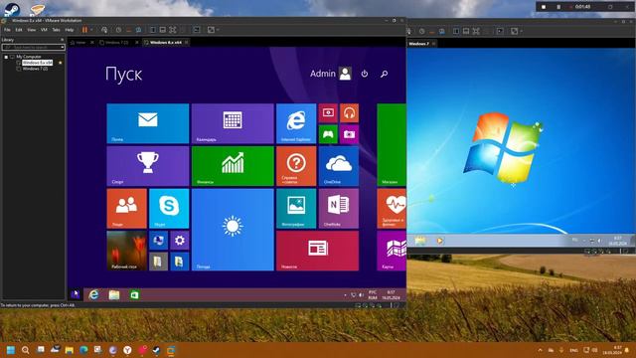636x358 pixels.
Task: Open the Games controller tile
Action: pyautogui.click(x=328, y=134)
